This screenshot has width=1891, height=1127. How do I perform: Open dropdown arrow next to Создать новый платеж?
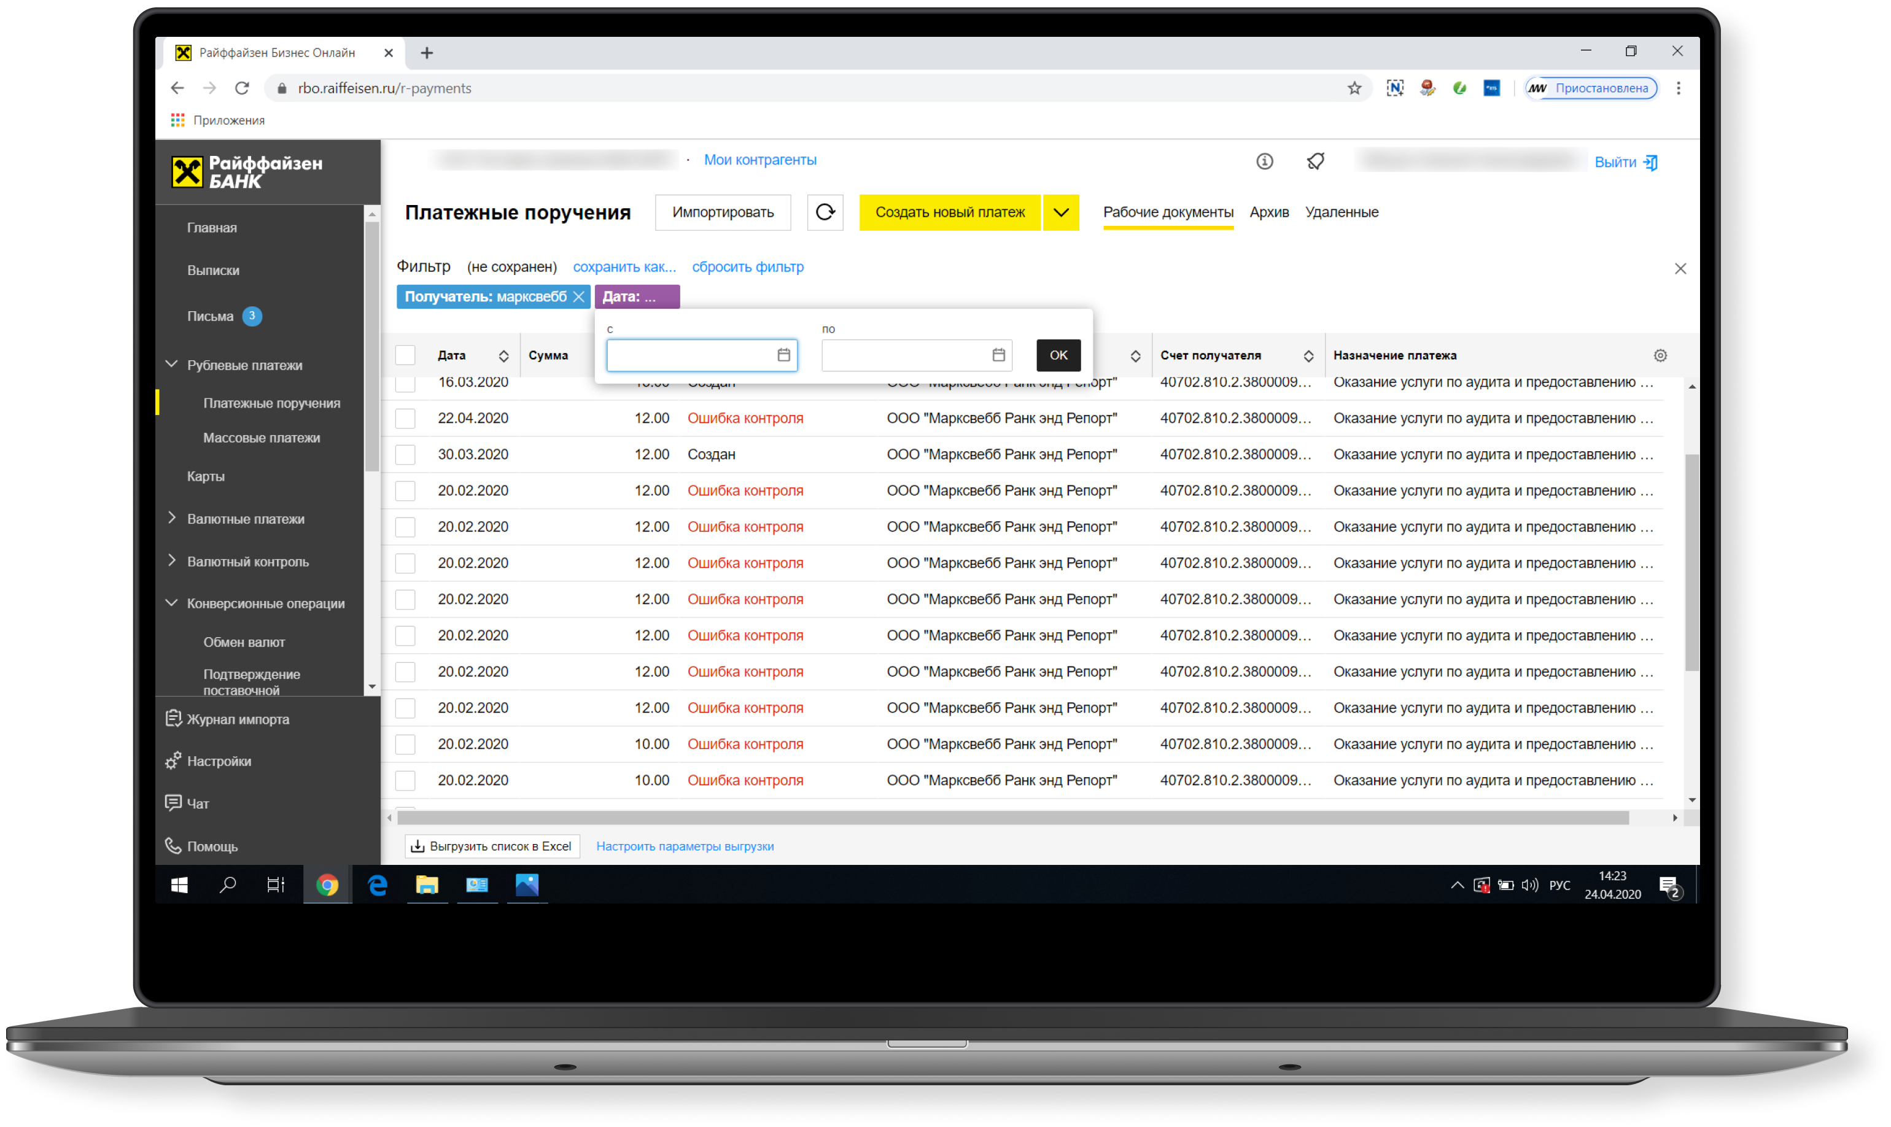(1060, 212)
